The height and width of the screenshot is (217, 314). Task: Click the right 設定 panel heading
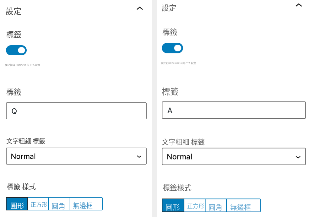(x=169, y=8)
